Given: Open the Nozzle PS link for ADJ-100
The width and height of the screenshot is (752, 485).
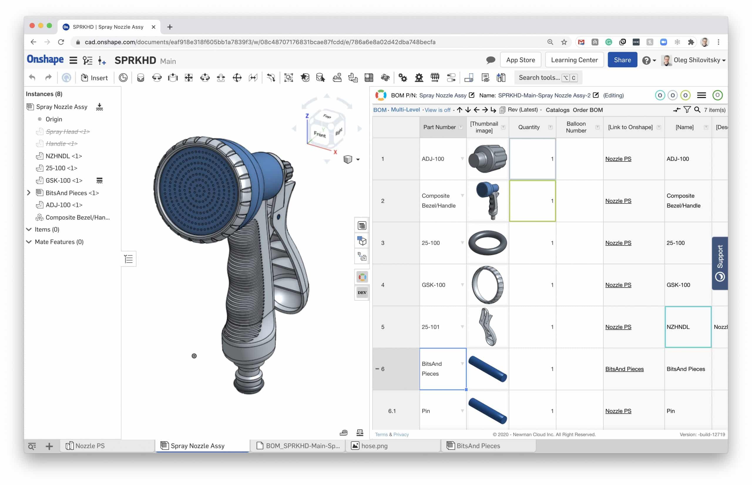Looking at the screenshot, I should click(618, 159).
